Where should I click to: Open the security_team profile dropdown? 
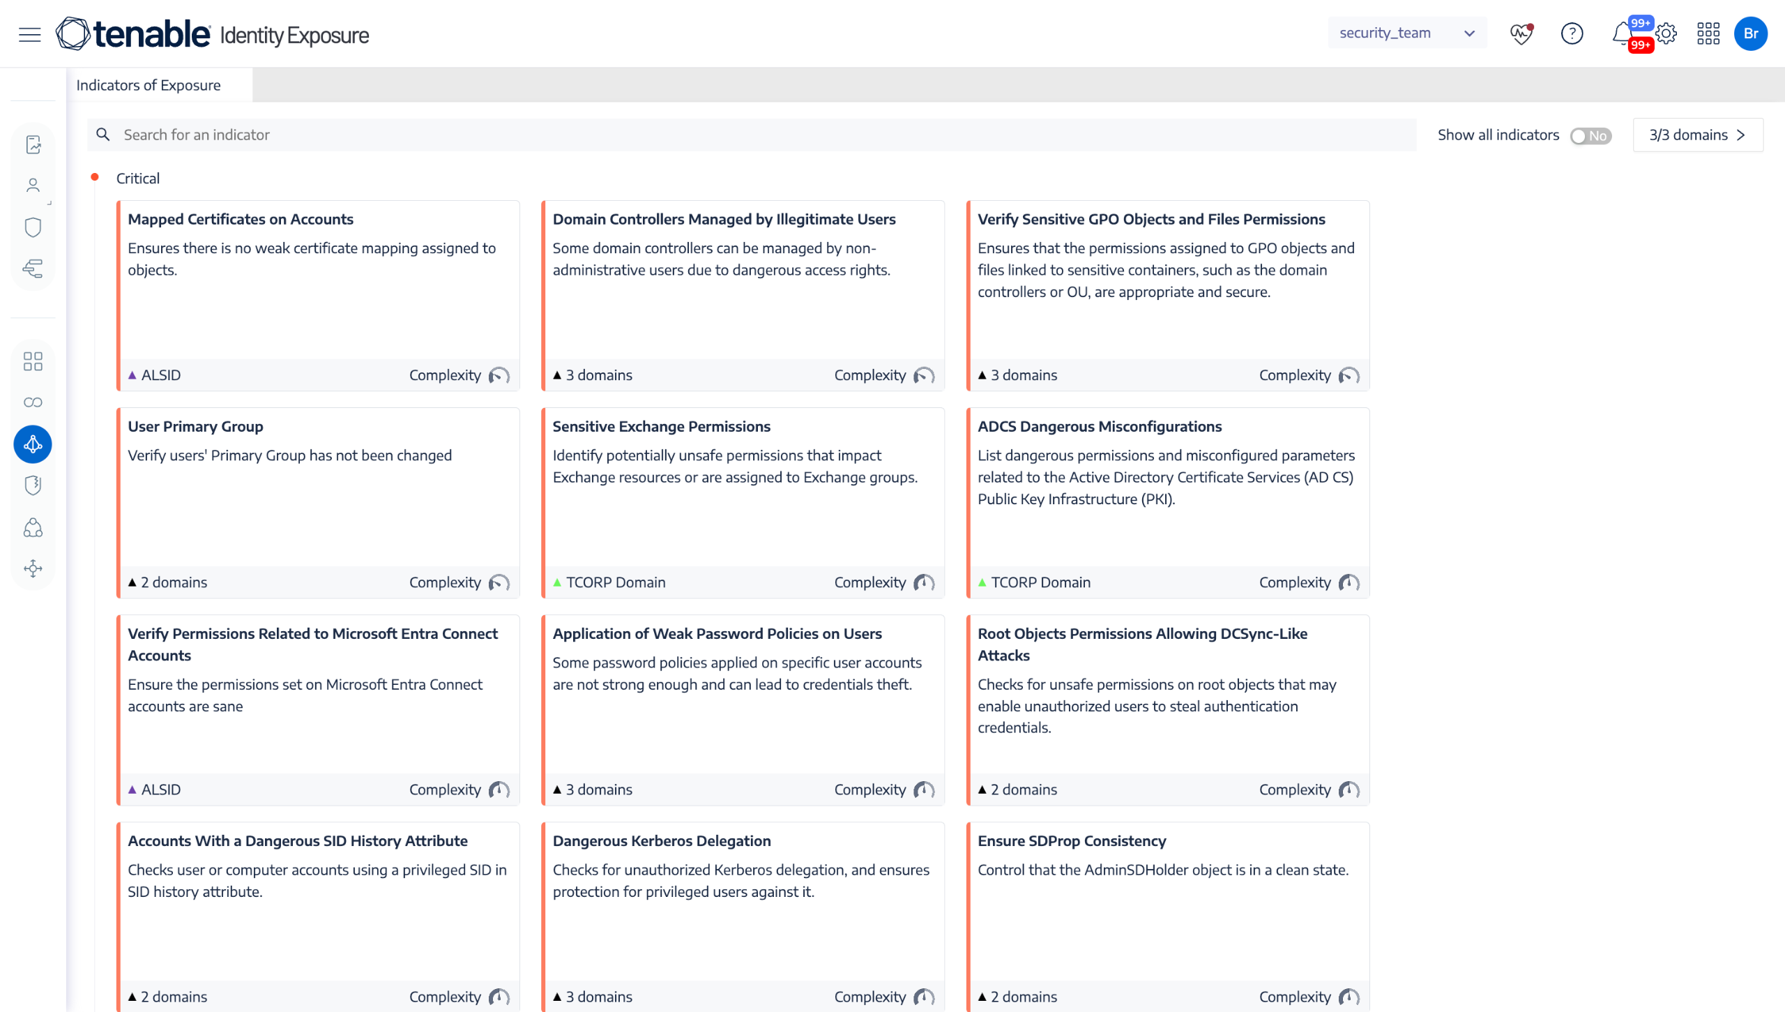pyautogui.click(x=1406, y=33)
